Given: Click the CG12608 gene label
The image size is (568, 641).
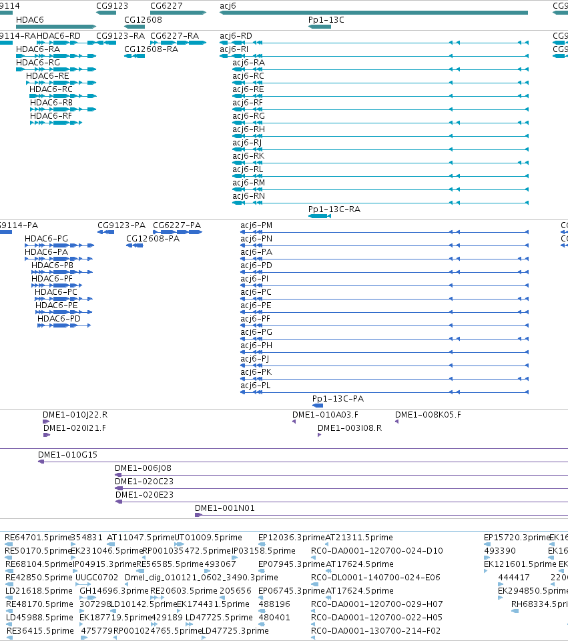Looking at the screenshot, I should coord(143,19).
